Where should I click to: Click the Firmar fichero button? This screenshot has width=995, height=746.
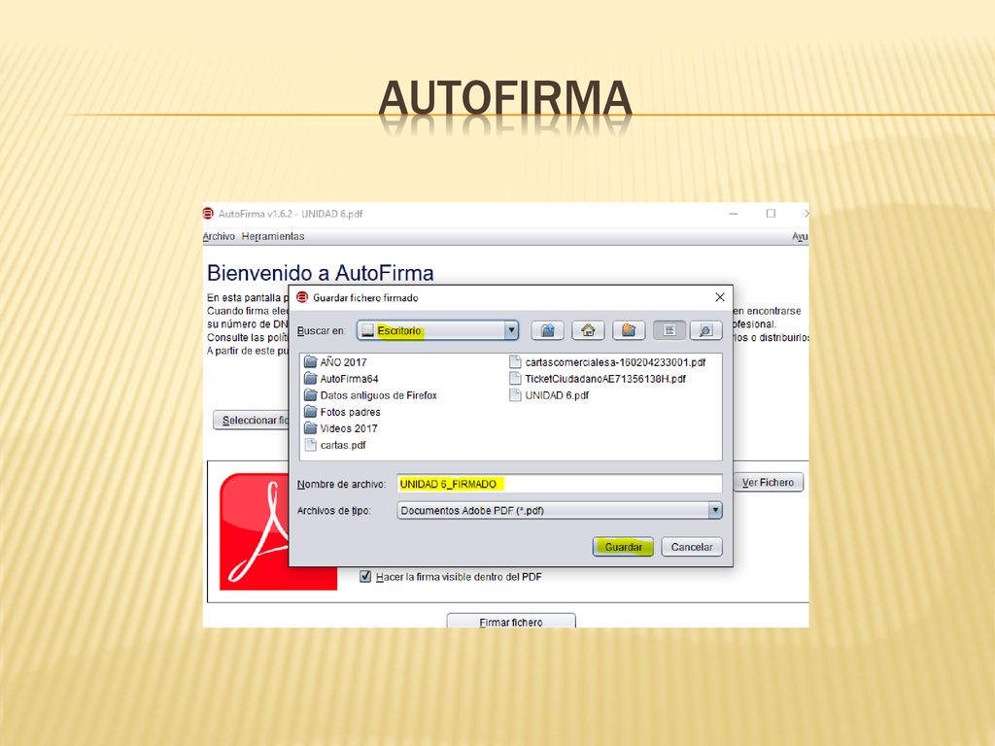511,621
